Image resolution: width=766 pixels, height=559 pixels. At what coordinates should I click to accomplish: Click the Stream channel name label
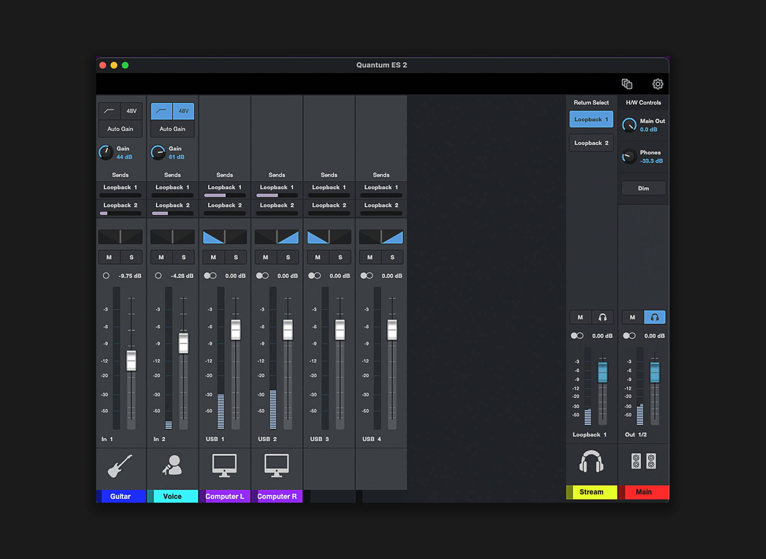point(591,492)
